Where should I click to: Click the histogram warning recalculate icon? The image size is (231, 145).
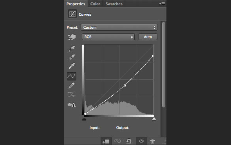[72, 105]
